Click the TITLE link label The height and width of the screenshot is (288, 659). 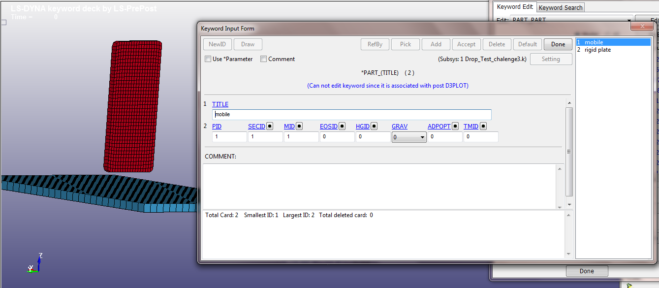point(220,104)
